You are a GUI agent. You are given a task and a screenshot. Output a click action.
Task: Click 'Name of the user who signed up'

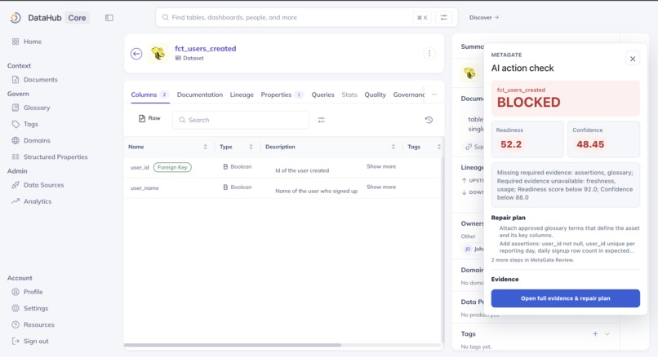pyautogui.click(x=317, y=191)
